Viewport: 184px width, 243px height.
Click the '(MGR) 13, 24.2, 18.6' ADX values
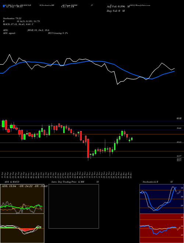(38, 30)
